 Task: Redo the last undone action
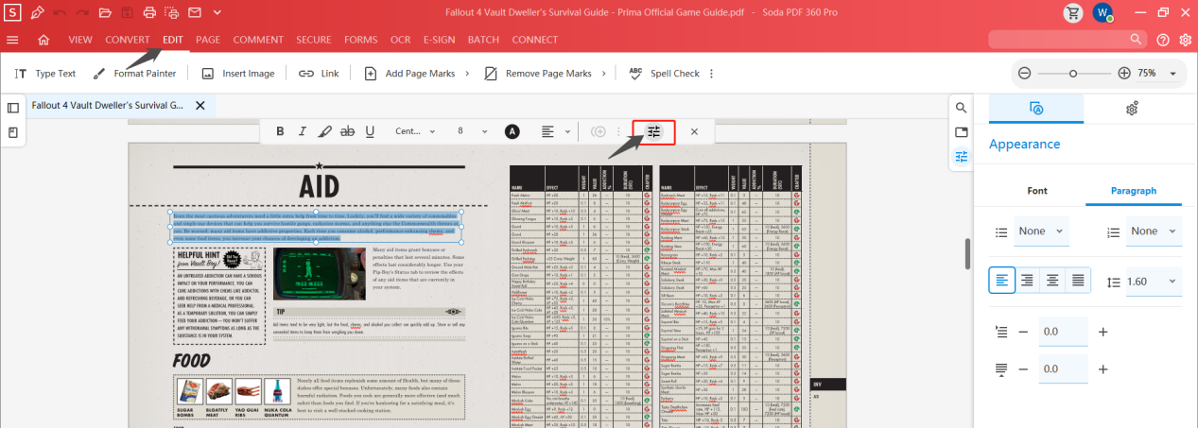pos(82,13)
